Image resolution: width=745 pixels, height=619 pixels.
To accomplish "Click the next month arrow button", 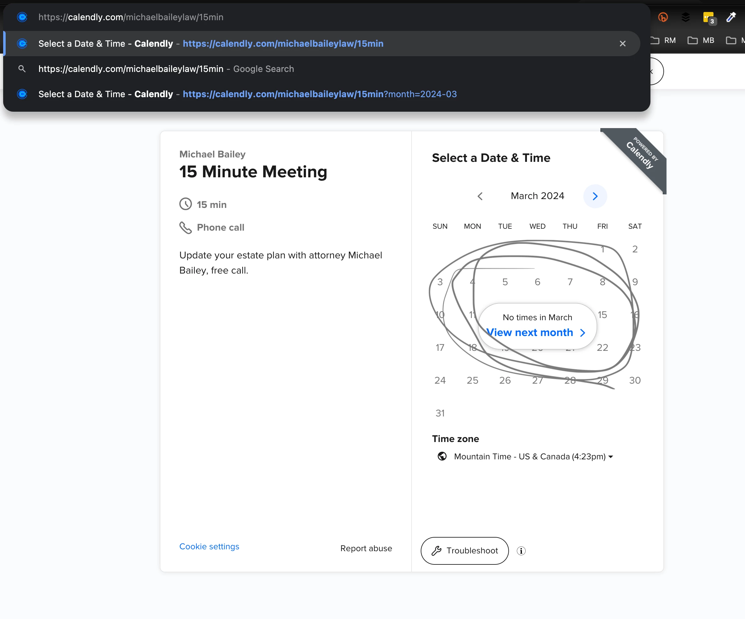I will click(x=595, y=196).
